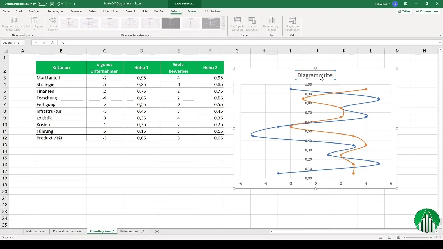Expand the chart styles gallery more arrow

click(224, 28)
